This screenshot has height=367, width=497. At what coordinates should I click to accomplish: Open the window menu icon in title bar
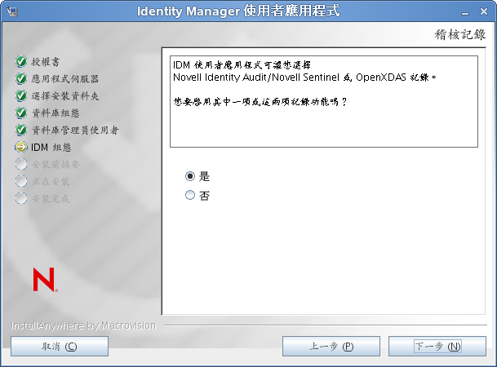click(11, 11)
